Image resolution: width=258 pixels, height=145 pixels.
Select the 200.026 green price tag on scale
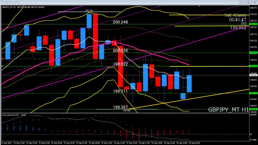253,53
